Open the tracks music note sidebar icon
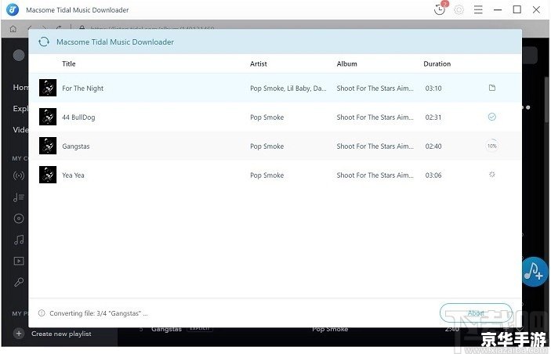Viewport: 551px width, 354px height. pos(19,240)
